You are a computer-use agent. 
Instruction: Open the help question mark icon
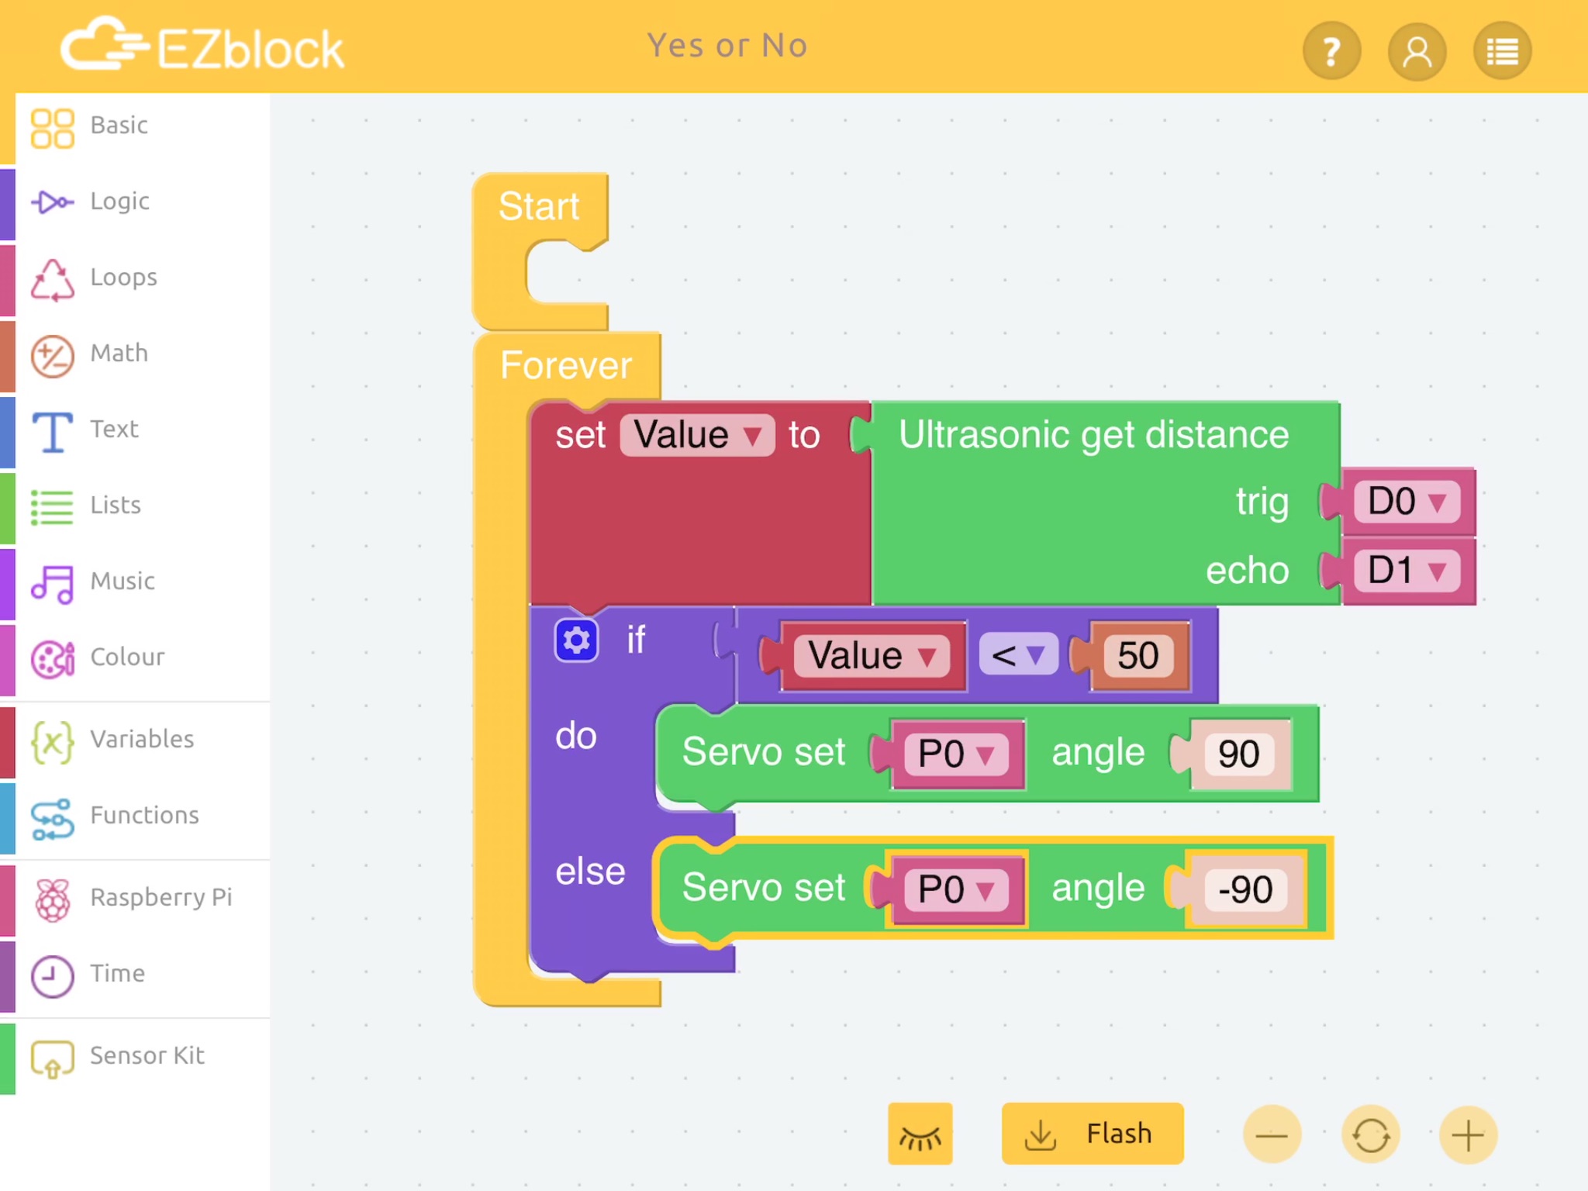(x=1331, y=51)
